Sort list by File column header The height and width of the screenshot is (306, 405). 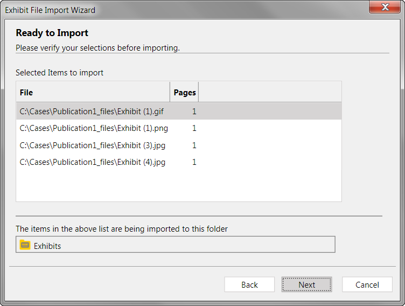pyautogui.click(x=93, y=92)
